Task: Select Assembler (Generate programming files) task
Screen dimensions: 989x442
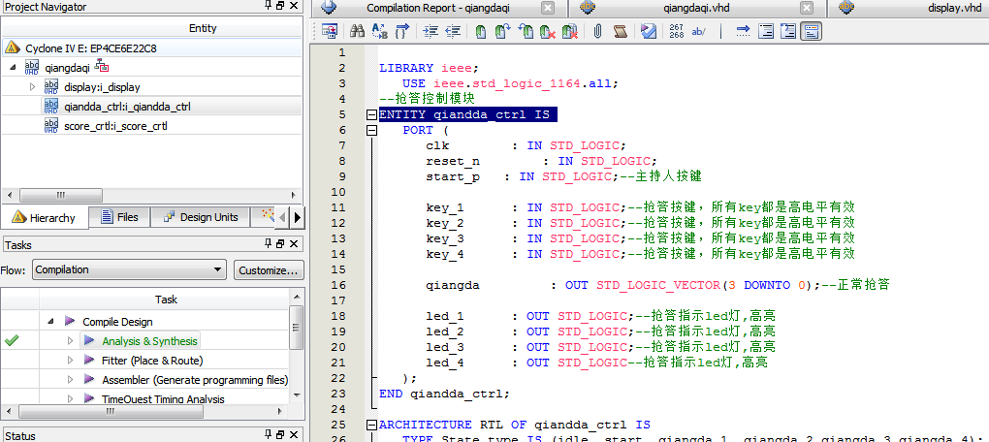Action: 195,380
